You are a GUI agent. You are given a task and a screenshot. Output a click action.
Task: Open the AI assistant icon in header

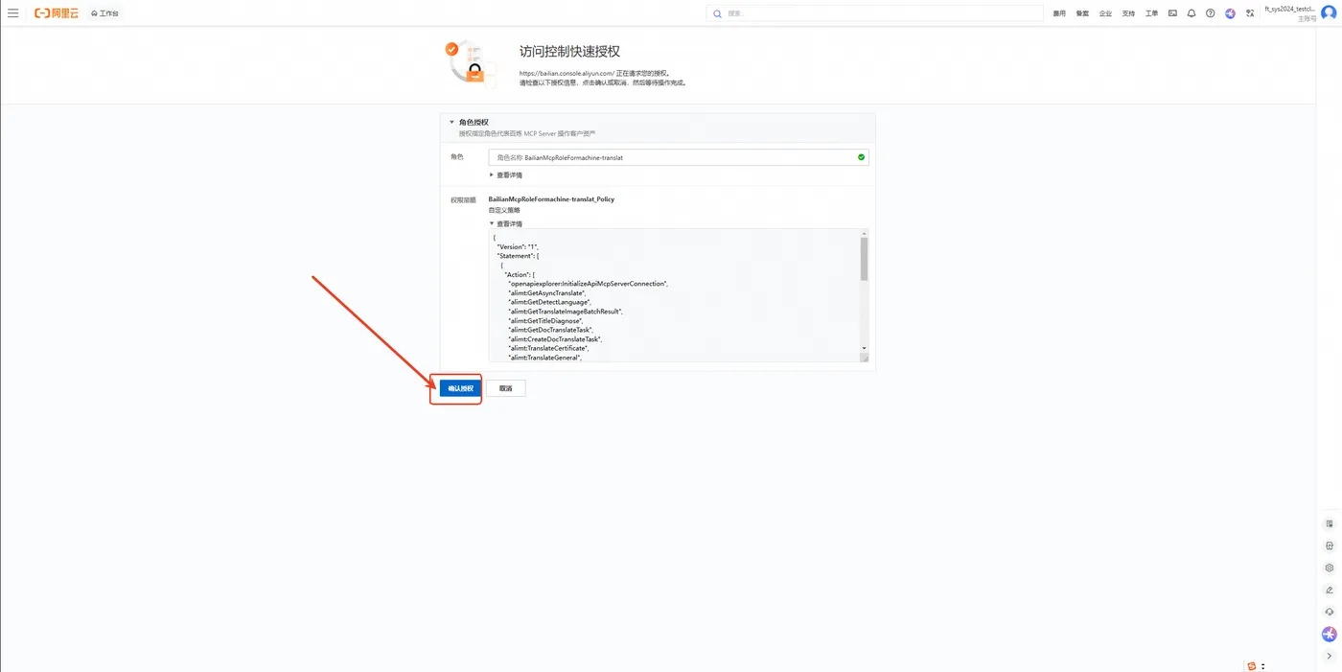tap(1230, 13)
